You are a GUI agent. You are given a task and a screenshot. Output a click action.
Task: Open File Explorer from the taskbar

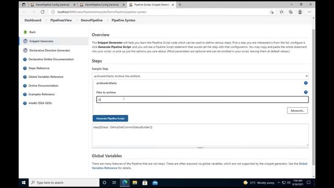(x=135, y=183)
